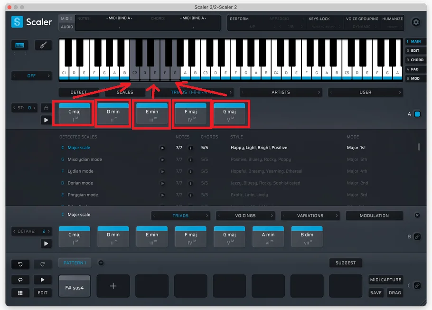Enable MIDI input mode
This screenshot has width=432, height=310.
(66, 19)
